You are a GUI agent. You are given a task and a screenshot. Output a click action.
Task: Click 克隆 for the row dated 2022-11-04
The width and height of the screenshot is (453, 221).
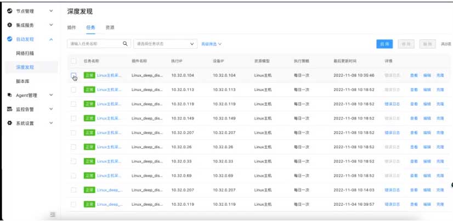pyautogui.click(x=440, y=204)
